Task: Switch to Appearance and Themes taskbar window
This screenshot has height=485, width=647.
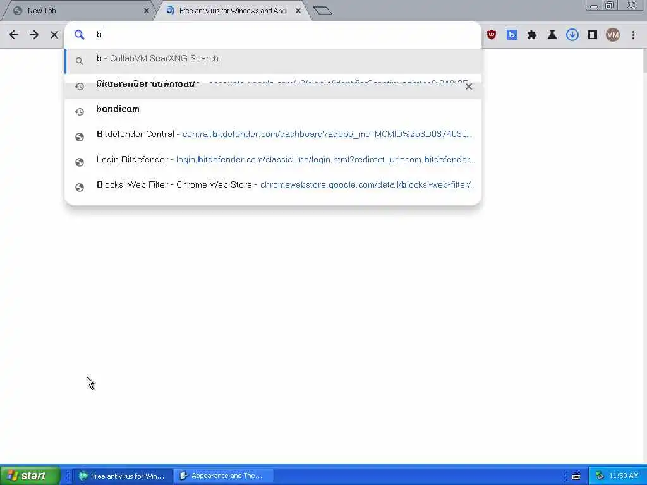Action: coord(223,476)
